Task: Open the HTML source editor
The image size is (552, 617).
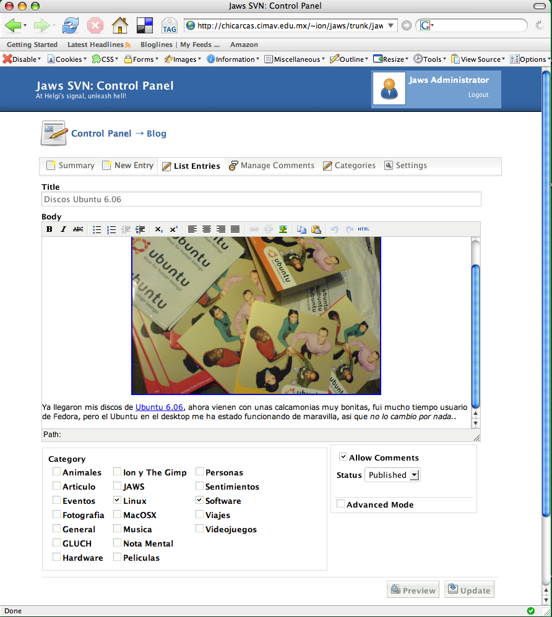Action: pyautogui.click(x=364, y=229)
